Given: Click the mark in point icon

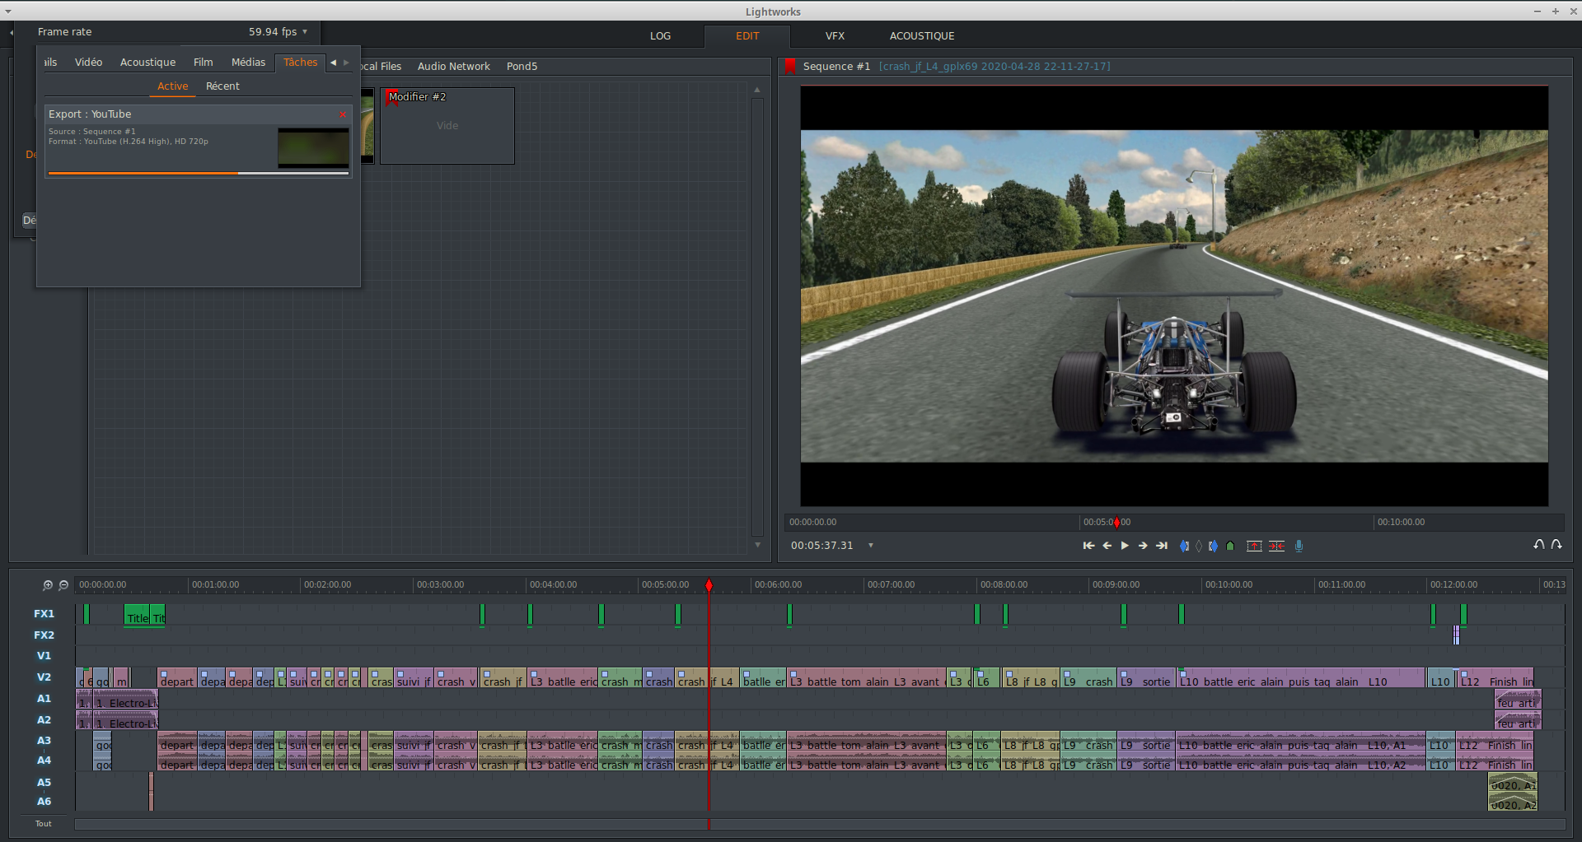Looking at the screenshot, I should pyautogui.click(x=1184, y=546).
